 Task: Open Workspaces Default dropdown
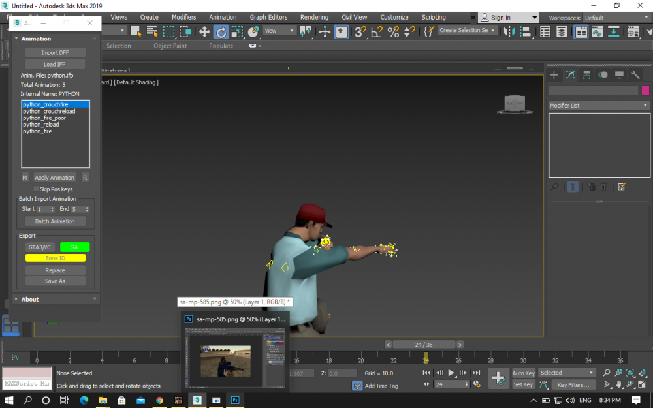[616, 18]
